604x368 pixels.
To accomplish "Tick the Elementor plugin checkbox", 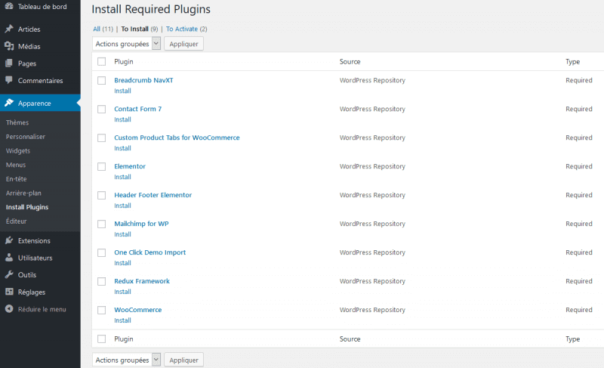I will point(102,166).
